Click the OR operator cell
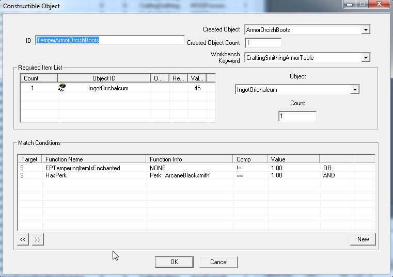The width and height of the screenshot is (393, 277). point(327,168)
